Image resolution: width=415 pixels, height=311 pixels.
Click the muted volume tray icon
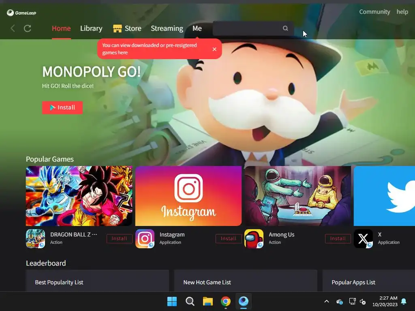click(363, 301)
